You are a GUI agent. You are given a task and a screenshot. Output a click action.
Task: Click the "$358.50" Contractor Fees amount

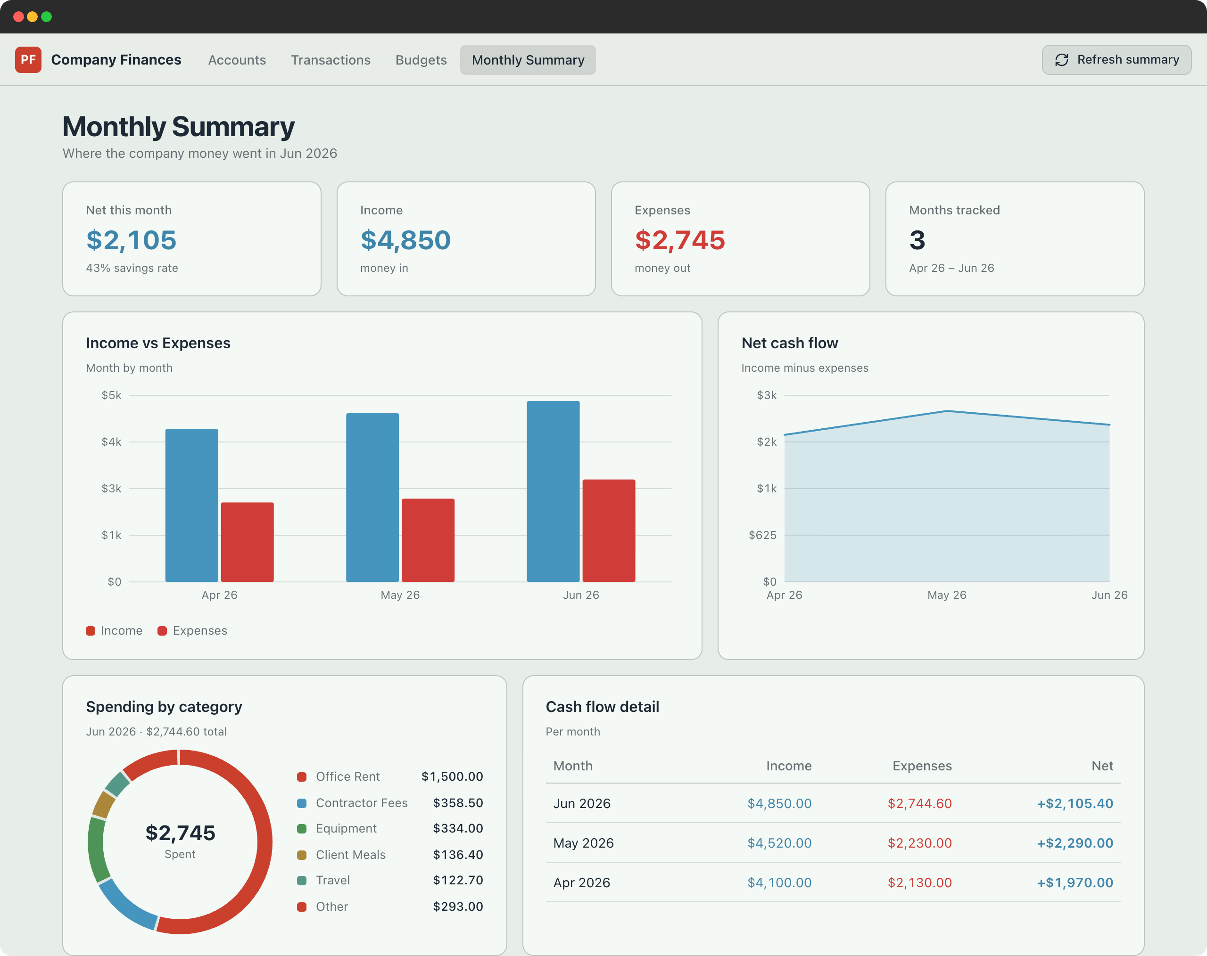pyautogui.click(x=458, y=803)
